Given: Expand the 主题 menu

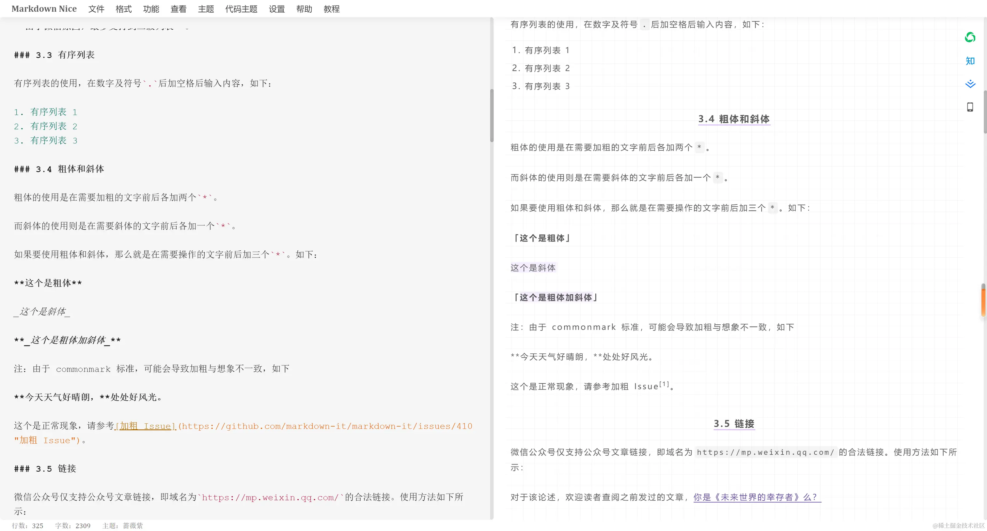Looking at the screenshot, I should point(206,9).
